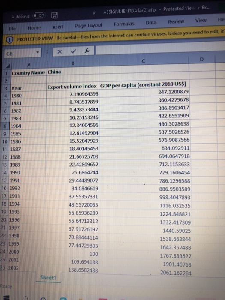The width and height of the screenshot is (225, 300).
Task: Select the cell with 21.66725703
Action: pos(72,156)
